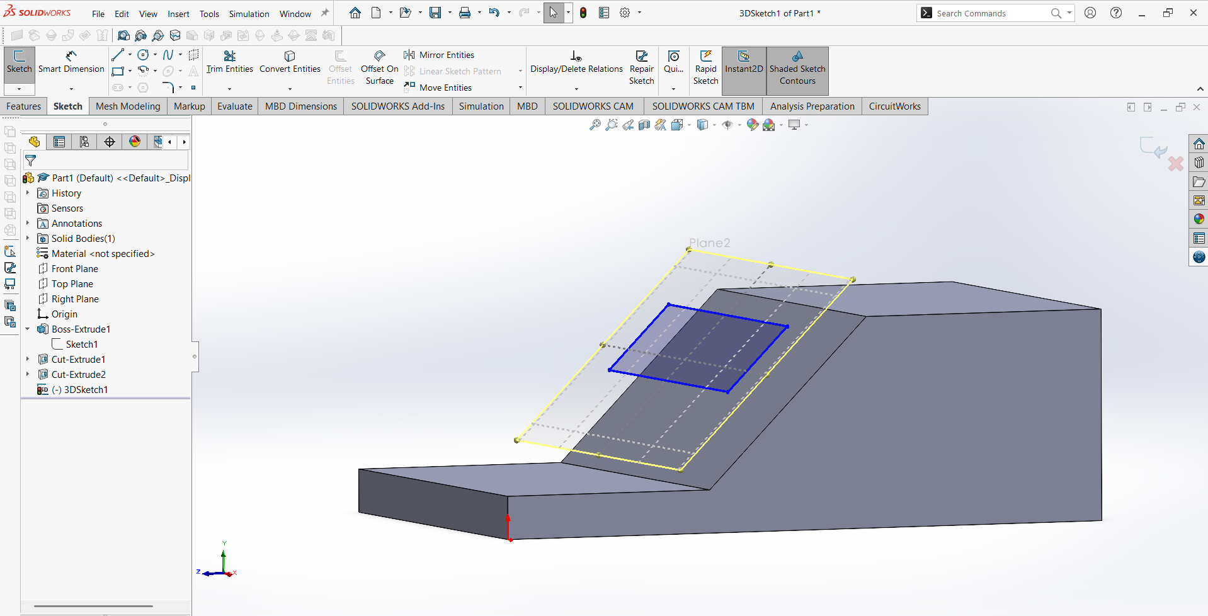Viewport: 1208px width, 616px height.
Task: Click the Previous View icon
Action: pos(628,125)
